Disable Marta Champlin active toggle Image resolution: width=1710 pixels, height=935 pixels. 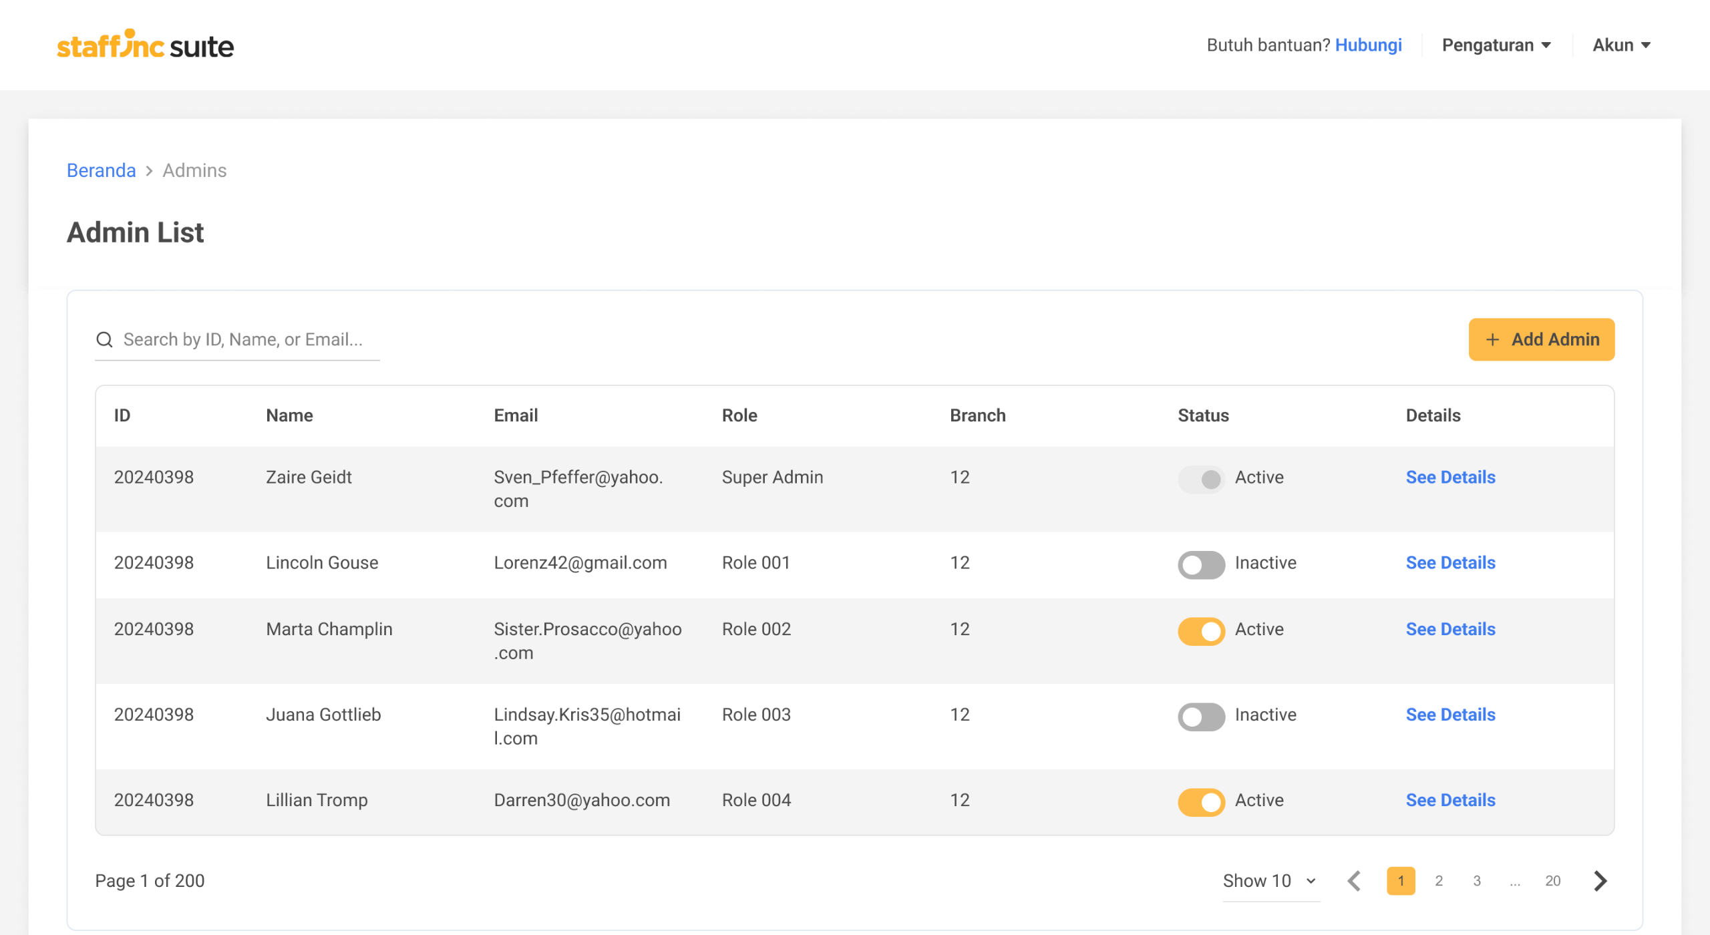[1200, 630]
